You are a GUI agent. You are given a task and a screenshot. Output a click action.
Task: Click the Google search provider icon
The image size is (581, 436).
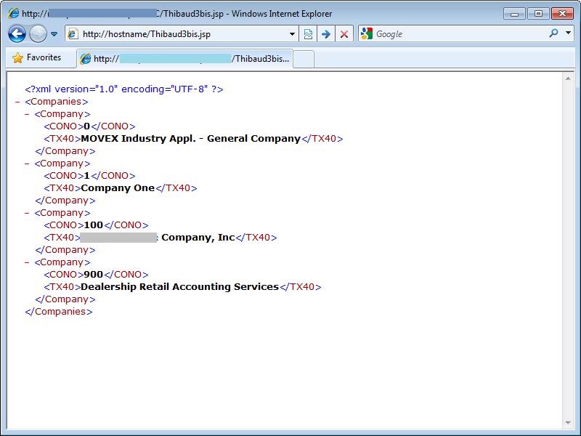click(367, 33)
